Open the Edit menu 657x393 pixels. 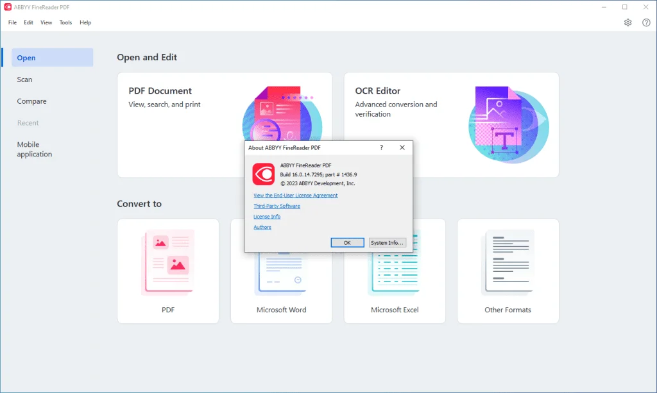click(28, 22)
